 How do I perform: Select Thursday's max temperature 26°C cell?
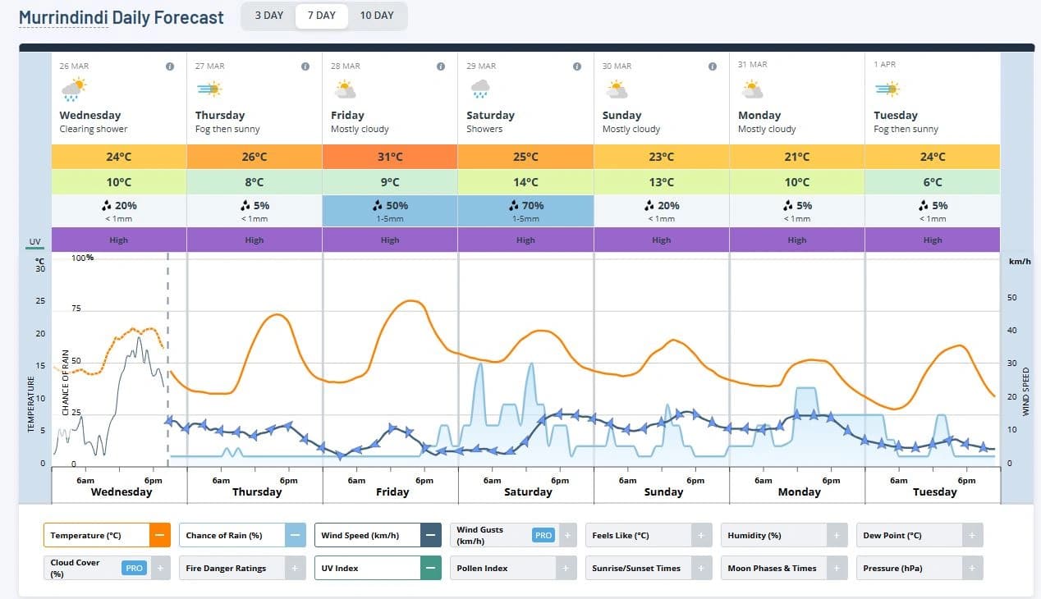click(x=255, y=157)
